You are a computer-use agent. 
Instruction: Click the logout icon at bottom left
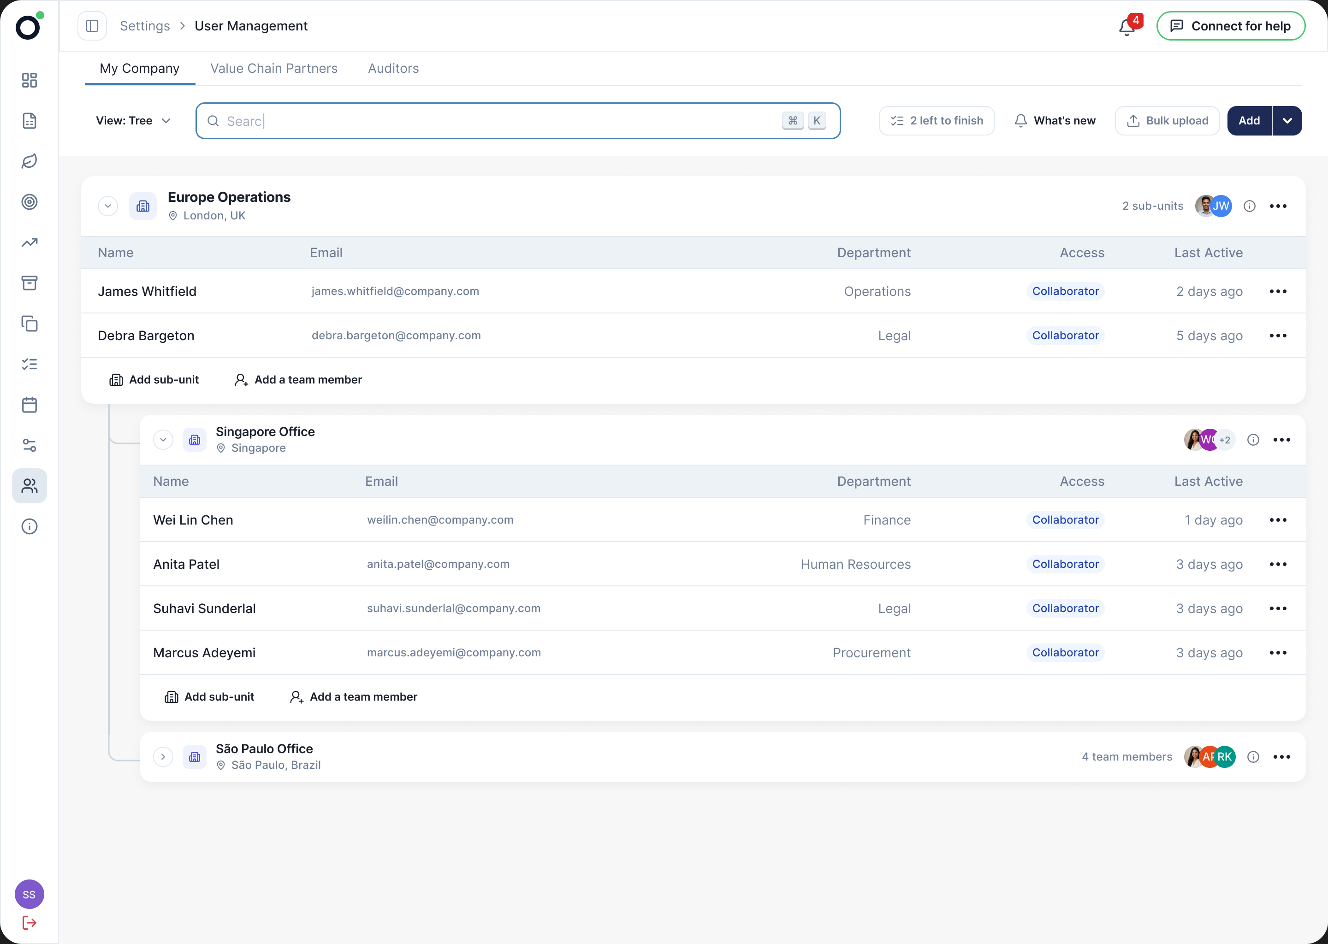[30, 922]
